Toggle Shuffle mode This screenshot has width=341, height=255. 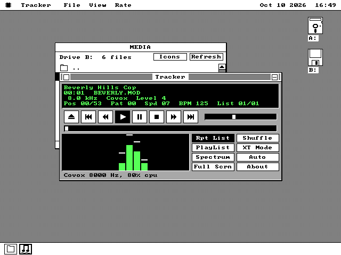click(x=258, y=138)
